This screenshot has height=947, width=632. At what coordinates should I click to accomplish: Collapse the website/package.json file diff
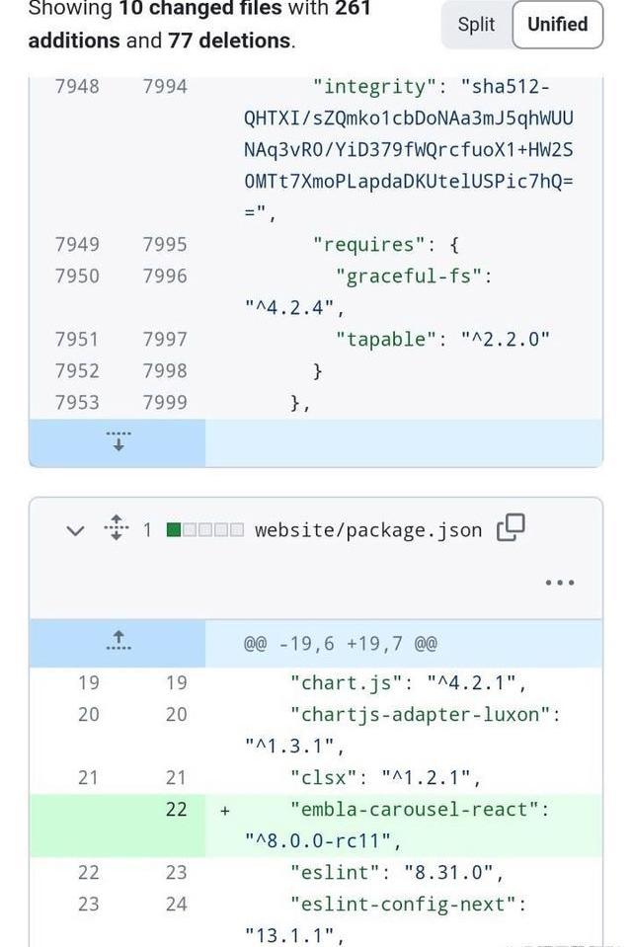click(x=75, y=530)
